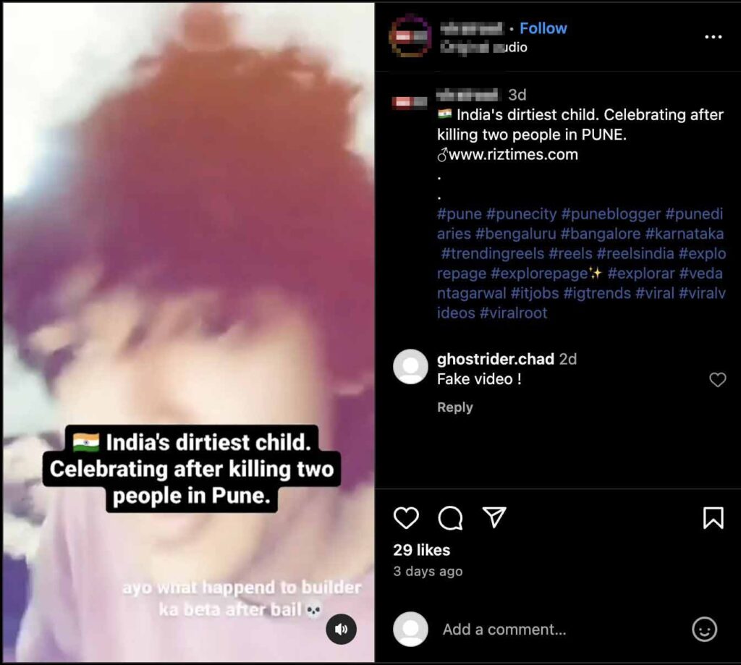Open the #karnataka hashtag
Viewport: 741px width, 665px height.
[x=685, y=234]
